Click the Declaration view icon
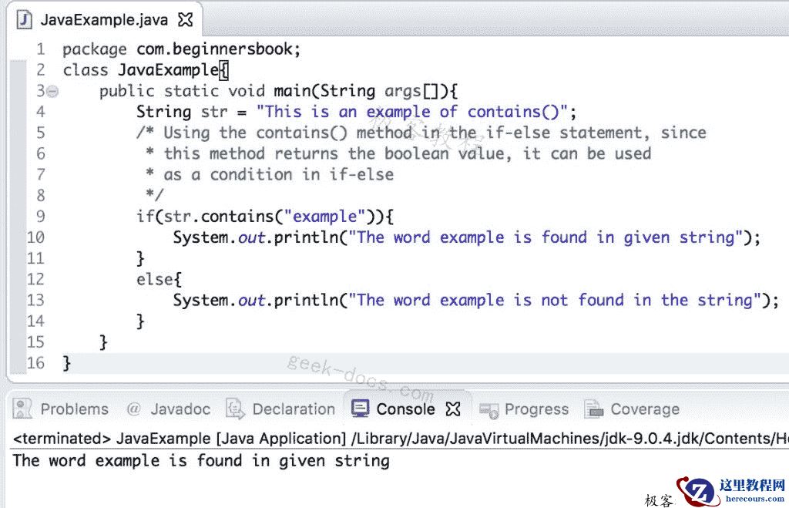 pyautogui.click(x=232, y=409)
